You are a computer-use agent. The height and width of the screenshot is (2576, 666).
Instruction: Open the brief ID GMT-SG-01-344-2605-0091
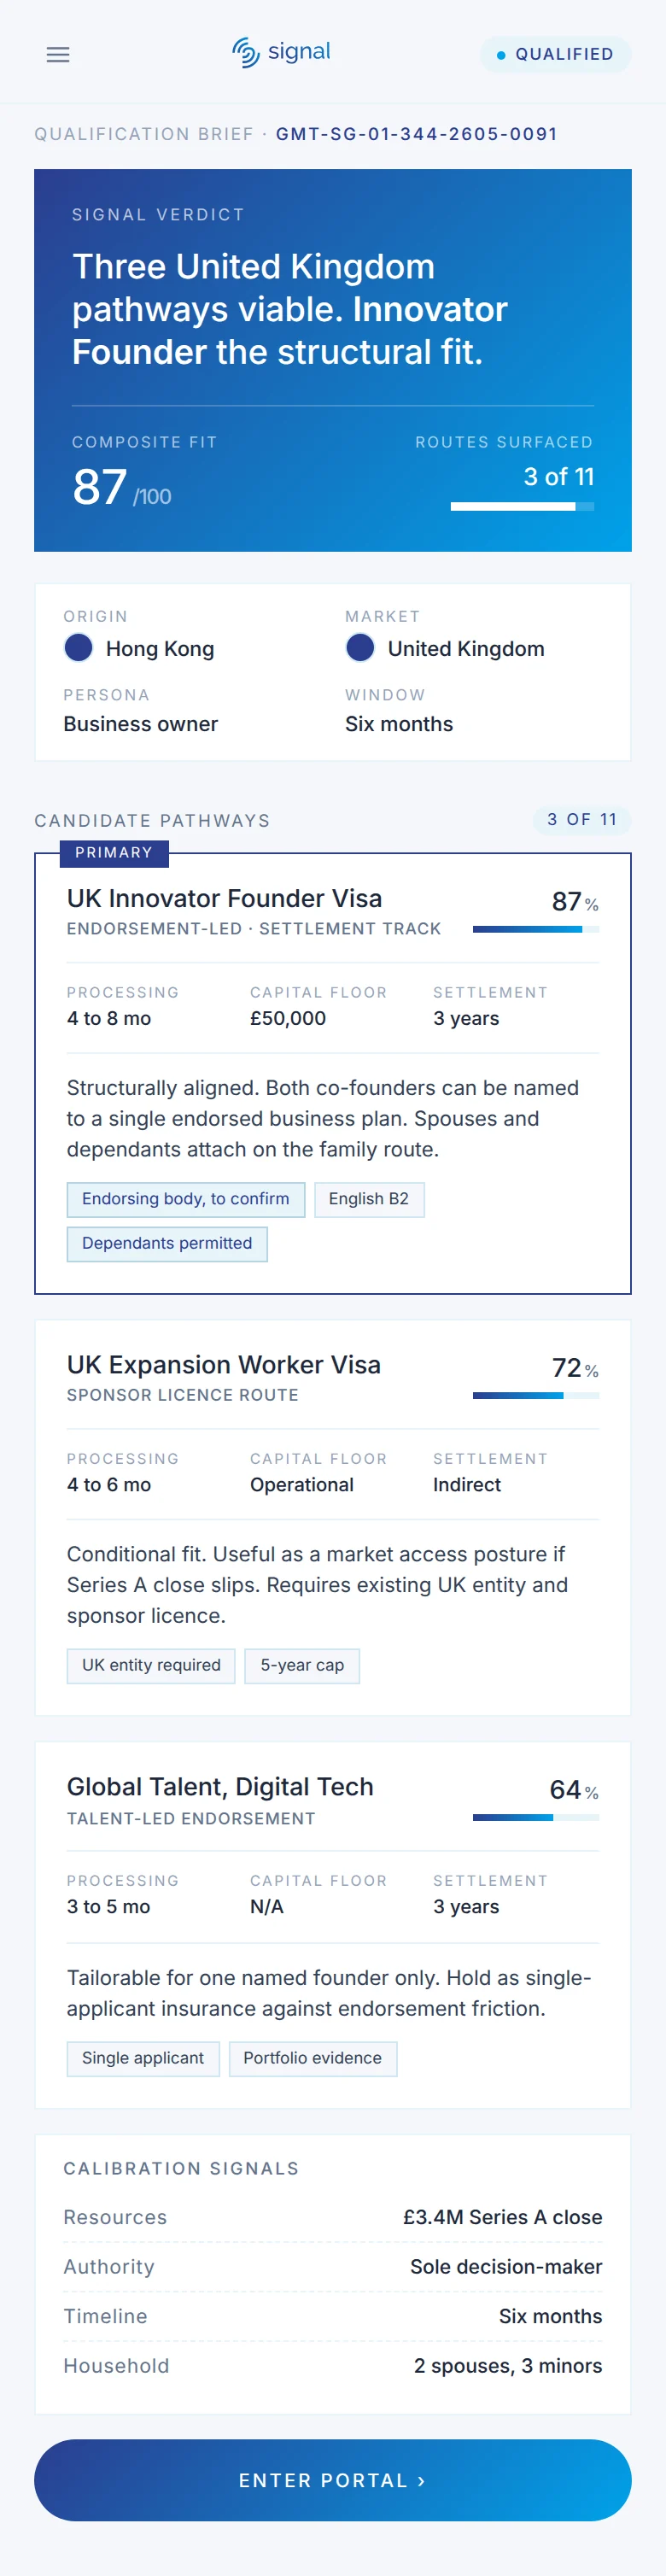tap(416, 134)
